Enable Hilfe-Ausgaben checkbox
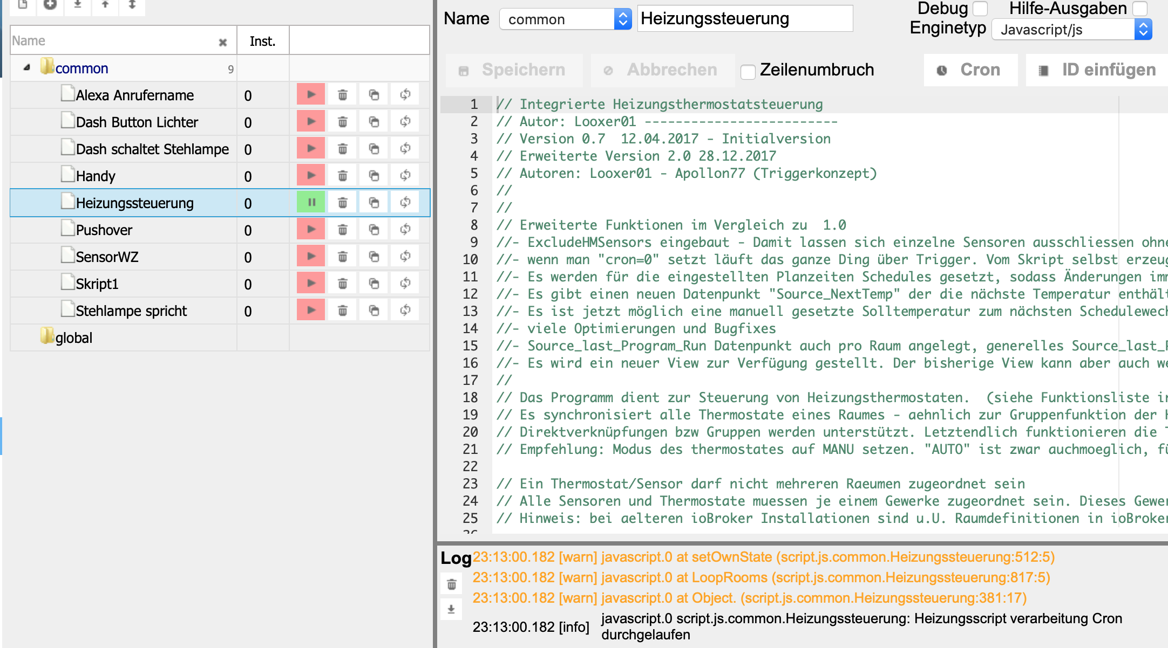This screenshot has width=1168, height=648. [x=1153, y=8]
